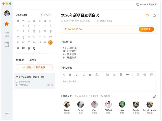Image resolution: width=162 pixels, height=121 pixels.
Task: Insert bulleted list in notes
Action: click(114, 75)
